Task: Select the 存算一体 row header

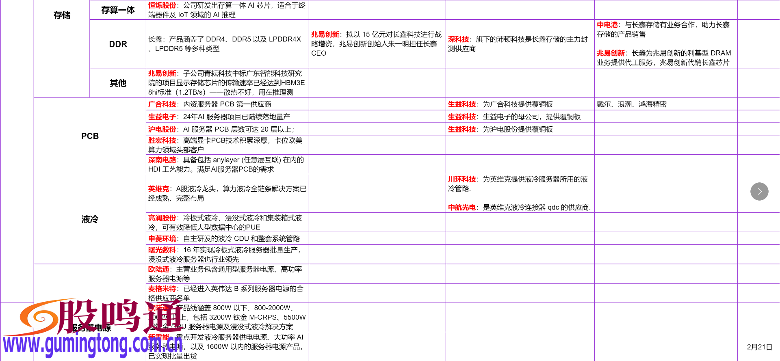Action: (118, 10)
